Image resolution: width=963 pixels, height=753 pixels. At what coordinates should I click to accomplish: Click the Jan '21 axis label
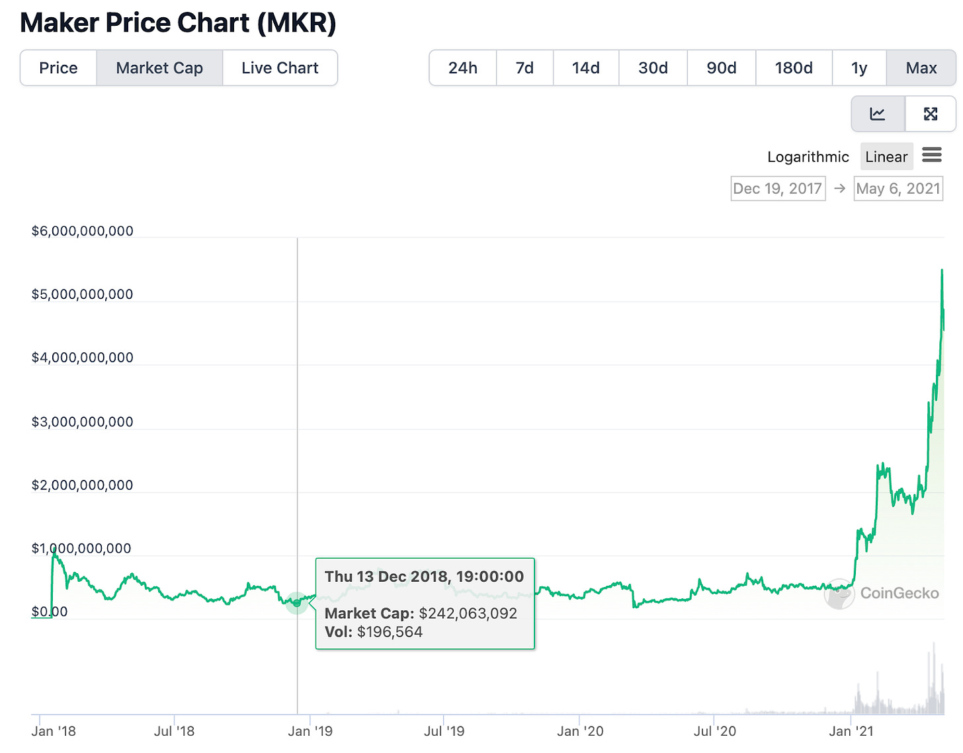coord(851,731)
